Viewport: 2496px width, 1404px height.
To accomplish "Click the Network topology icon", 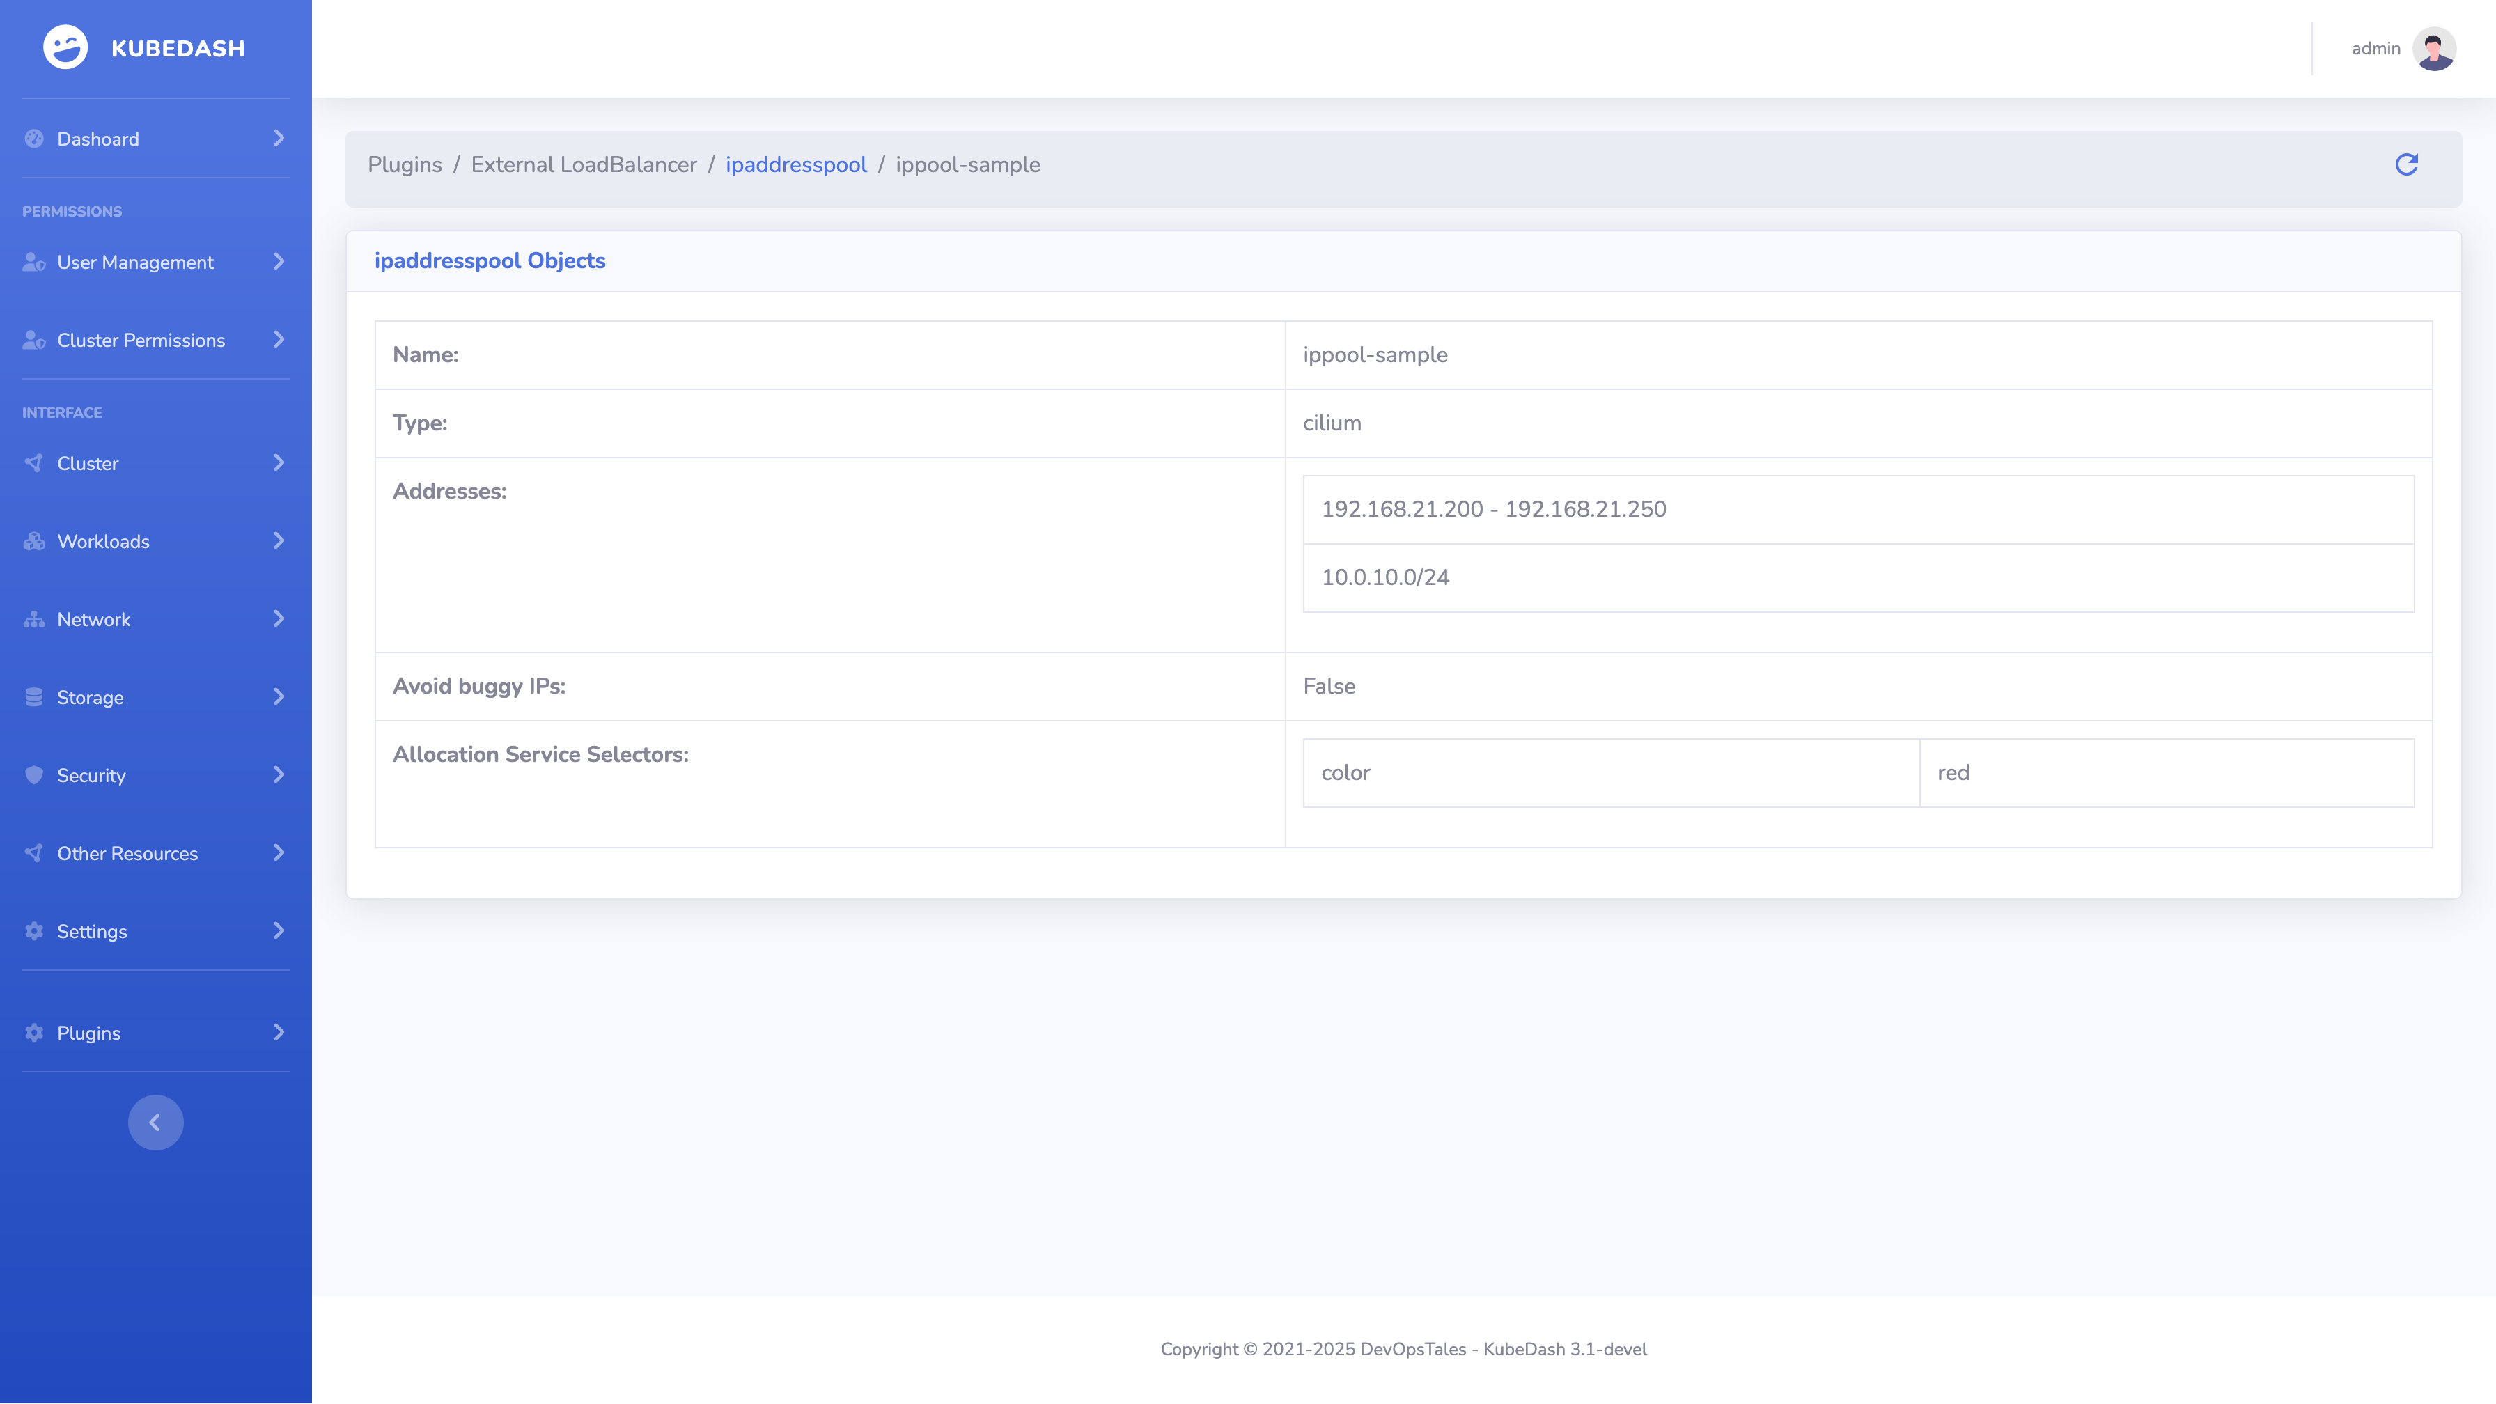I will tap(35, 619).
